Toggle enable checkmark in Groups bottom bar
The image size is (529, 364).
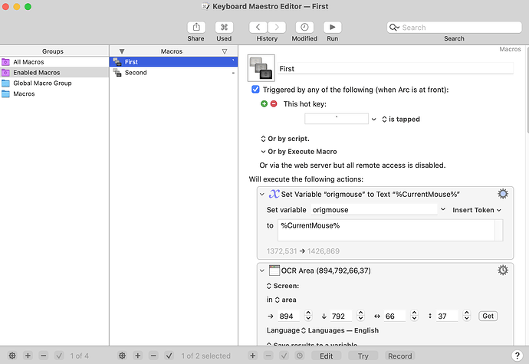click(59, 356)
